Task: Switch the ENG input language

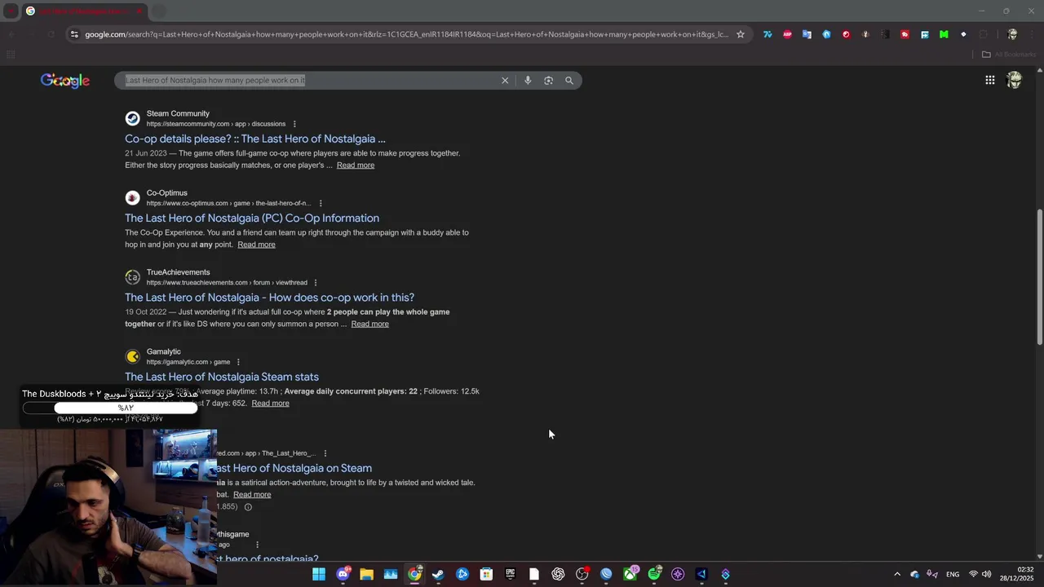Action: [x=953, y=574]
